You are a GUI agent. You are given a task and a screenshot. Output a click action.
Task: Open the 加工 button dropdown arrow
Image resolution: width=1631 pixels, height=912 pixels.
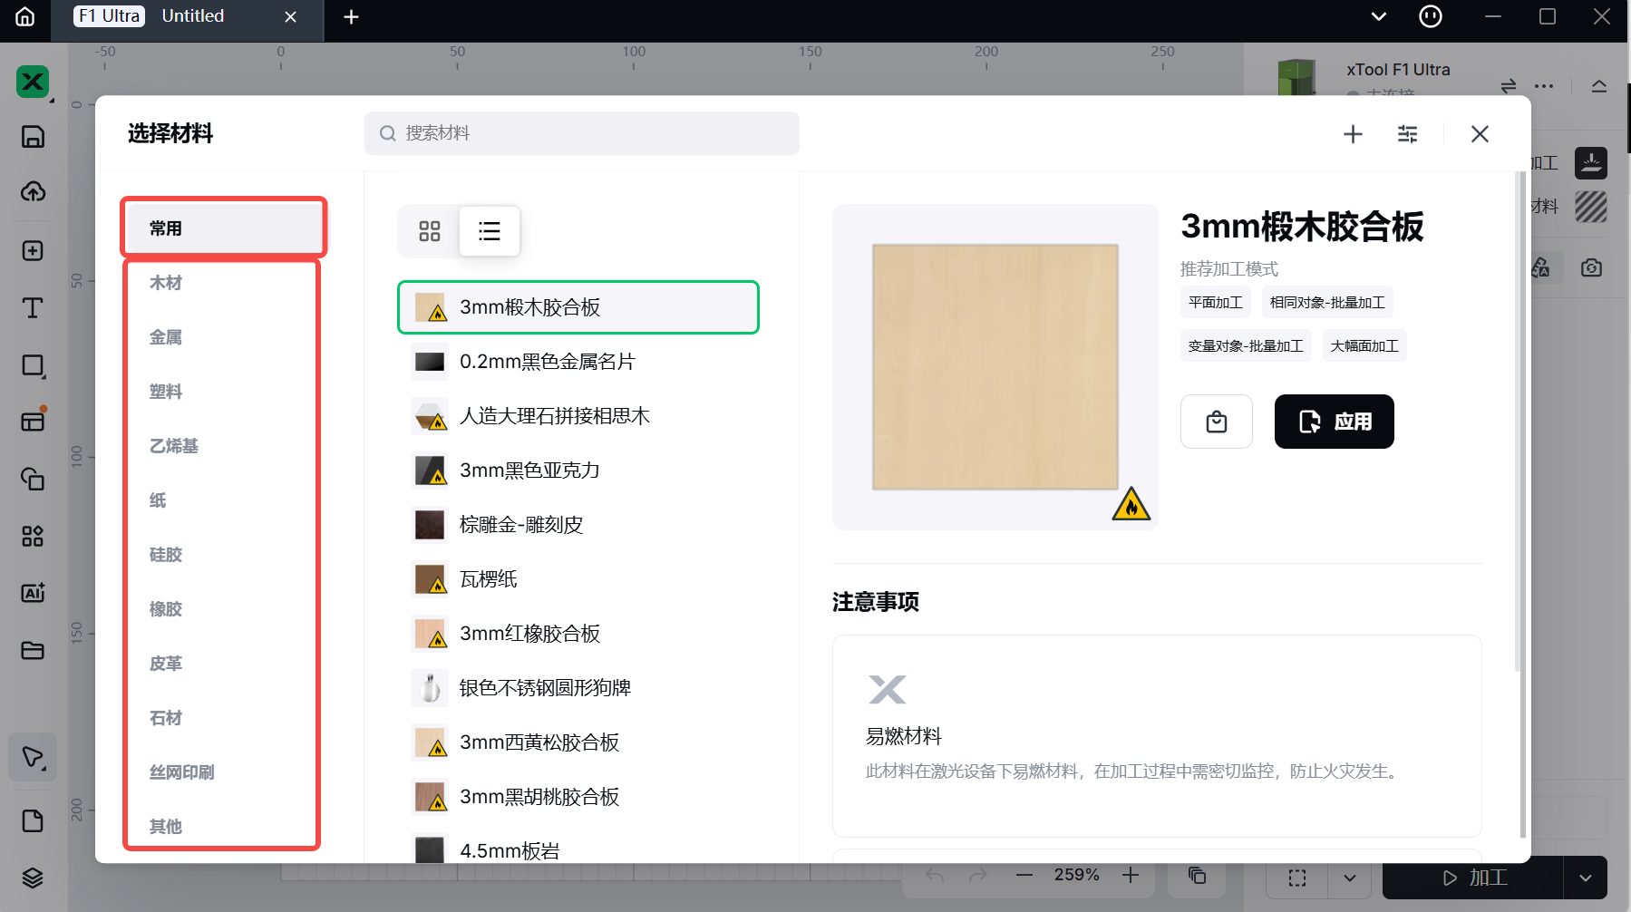coord(1585,878)
